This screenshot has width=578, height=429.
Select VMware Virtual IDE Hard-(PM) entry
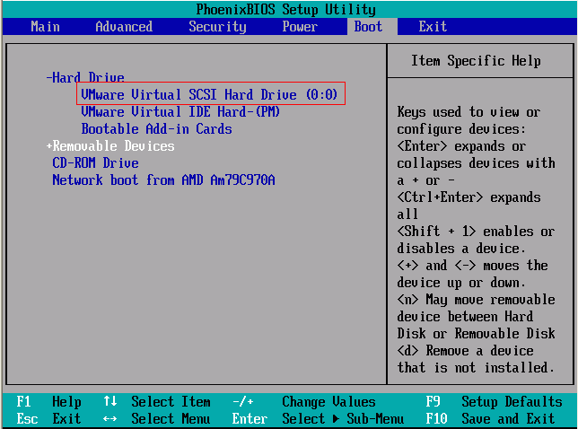coord(180,111)
